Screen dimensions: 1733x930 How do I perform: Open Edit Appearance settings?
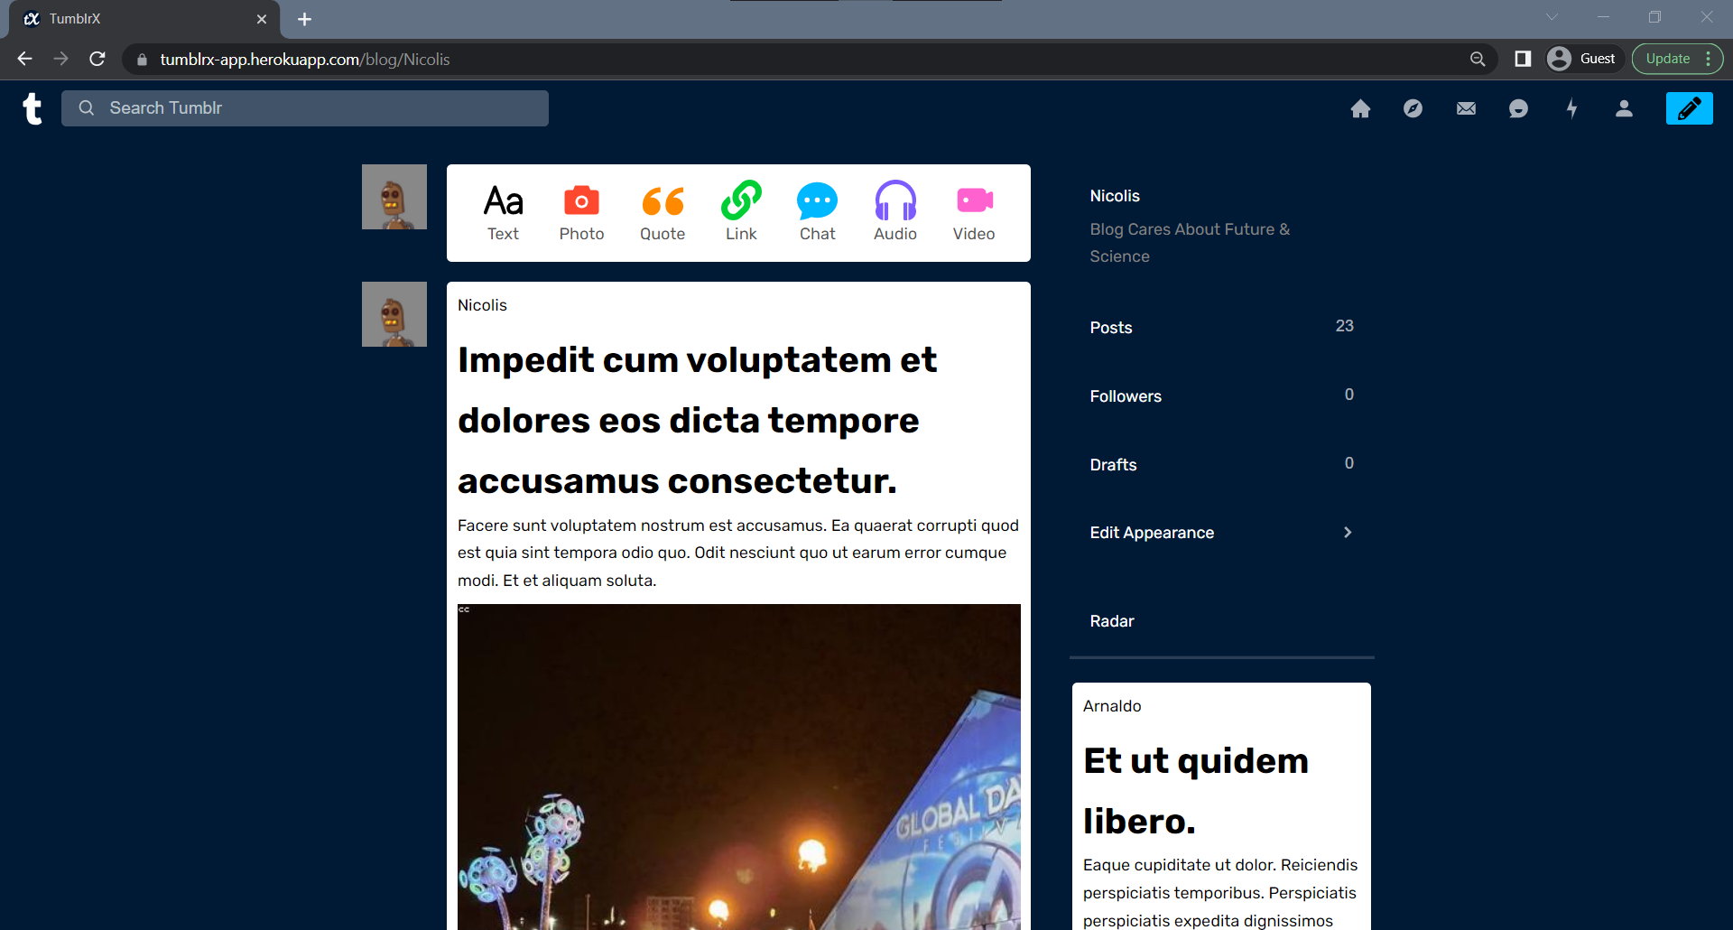point(1152,533)
